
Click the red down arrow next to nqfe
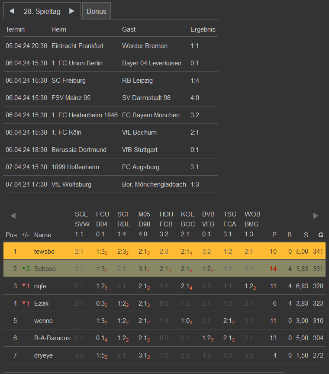click(x=24, y=286)
